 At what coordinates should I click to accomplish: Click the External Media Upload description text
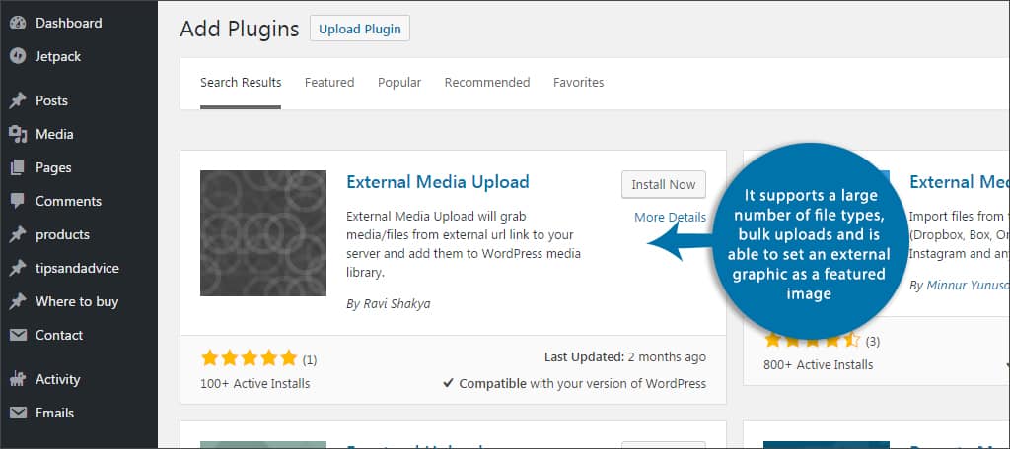[464, 244]
